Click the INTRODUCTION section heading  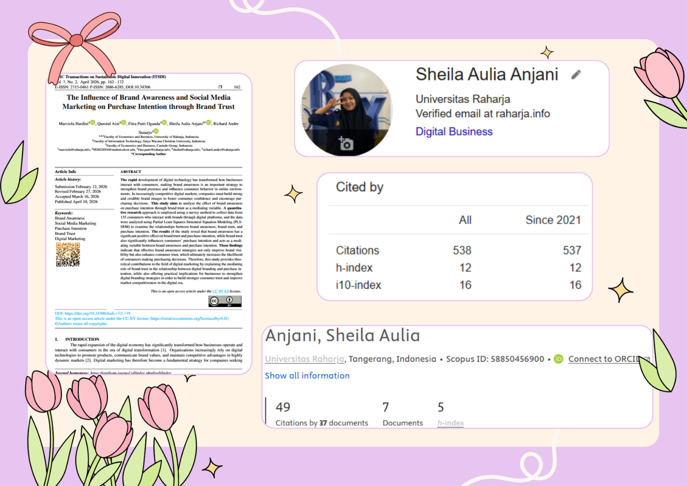82,339
